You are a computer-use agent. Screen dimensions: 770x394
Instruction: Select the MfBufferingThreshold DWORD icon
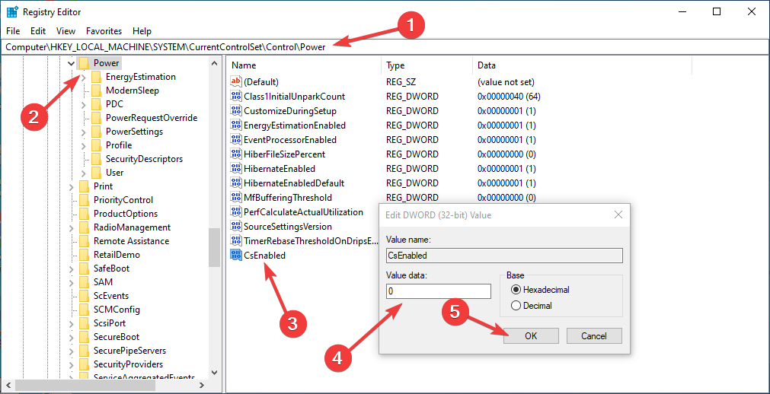point(236,198)
